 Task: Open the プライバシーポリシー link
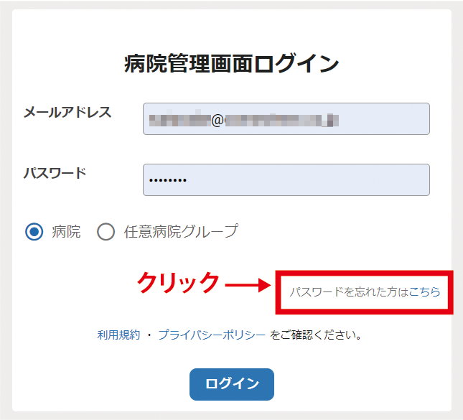point(212,335)
